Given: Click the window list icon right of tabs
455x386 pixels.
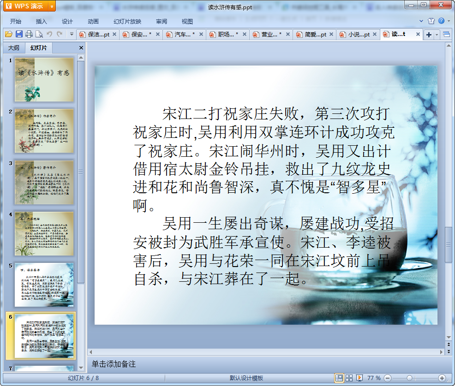Looking at the screenshot, I should point(446,35).
